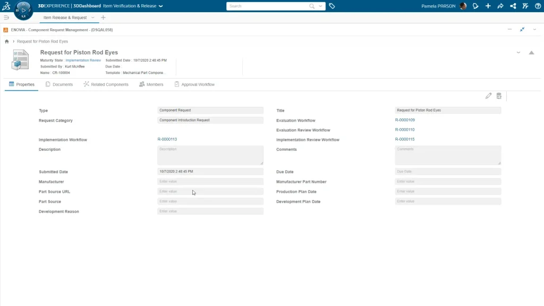
Task: Collapse the header panel with triangle arrow
Action: pos(531,53)
